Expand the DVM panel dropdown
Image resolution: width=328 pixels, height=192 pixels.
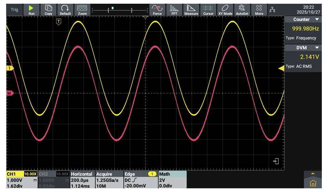click(317, 48)
